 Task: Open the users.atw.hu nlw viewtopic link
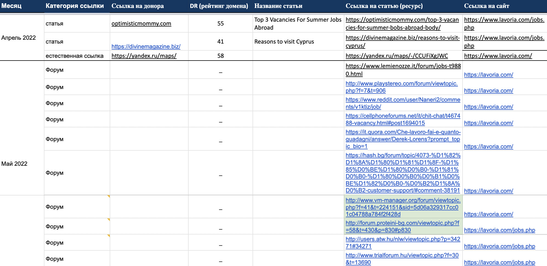pyautogui.click(x=403, y=242)
